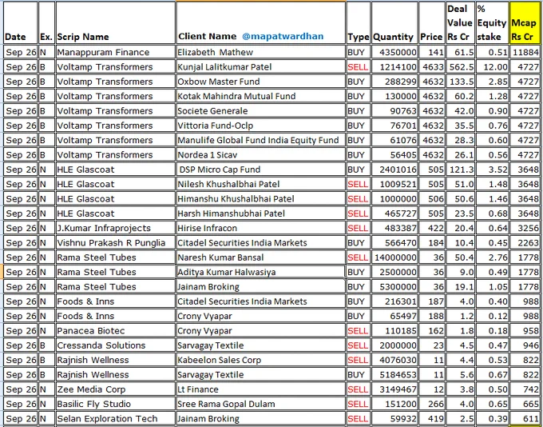Click the J.Kumar Infraprojects cell
The image size is (543, 427).
[115, 228]
